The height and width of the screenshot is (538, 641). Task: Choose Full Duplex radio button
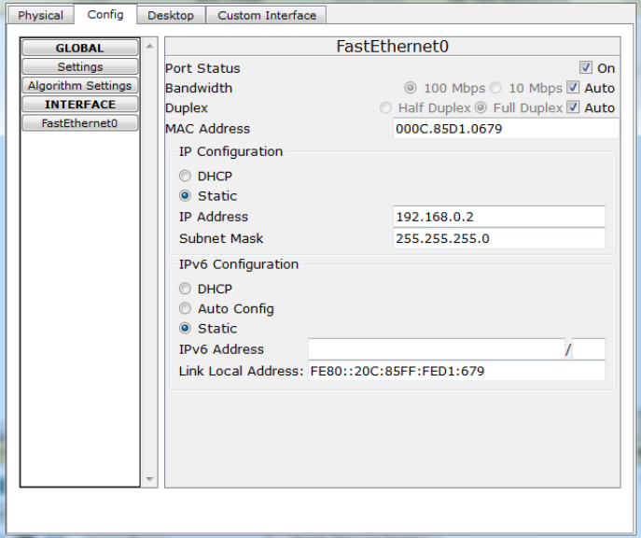pos(481,107)
